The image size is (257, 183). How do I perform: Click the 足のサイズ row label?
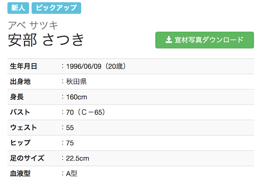pos(27,158)
